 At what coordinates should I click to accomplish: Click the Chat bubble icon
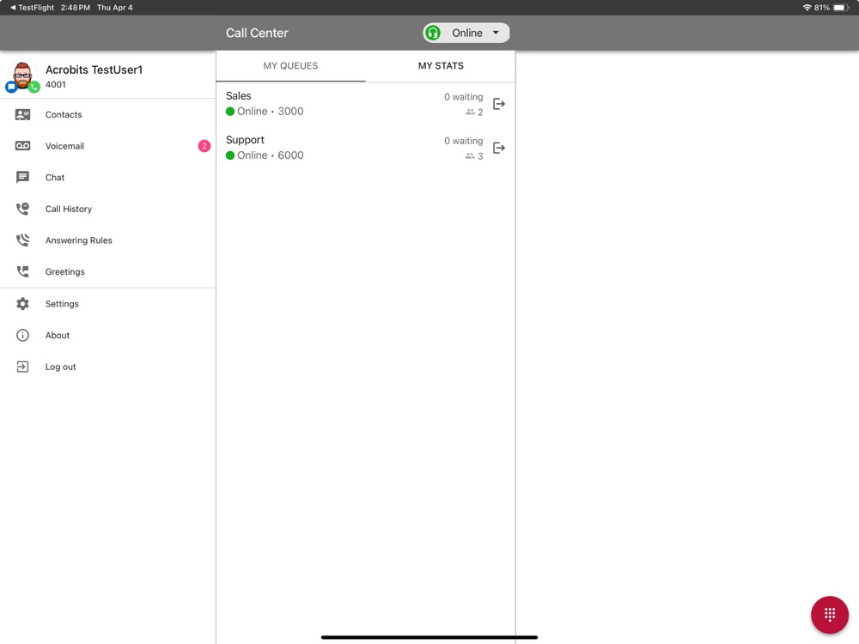[22, 178]
